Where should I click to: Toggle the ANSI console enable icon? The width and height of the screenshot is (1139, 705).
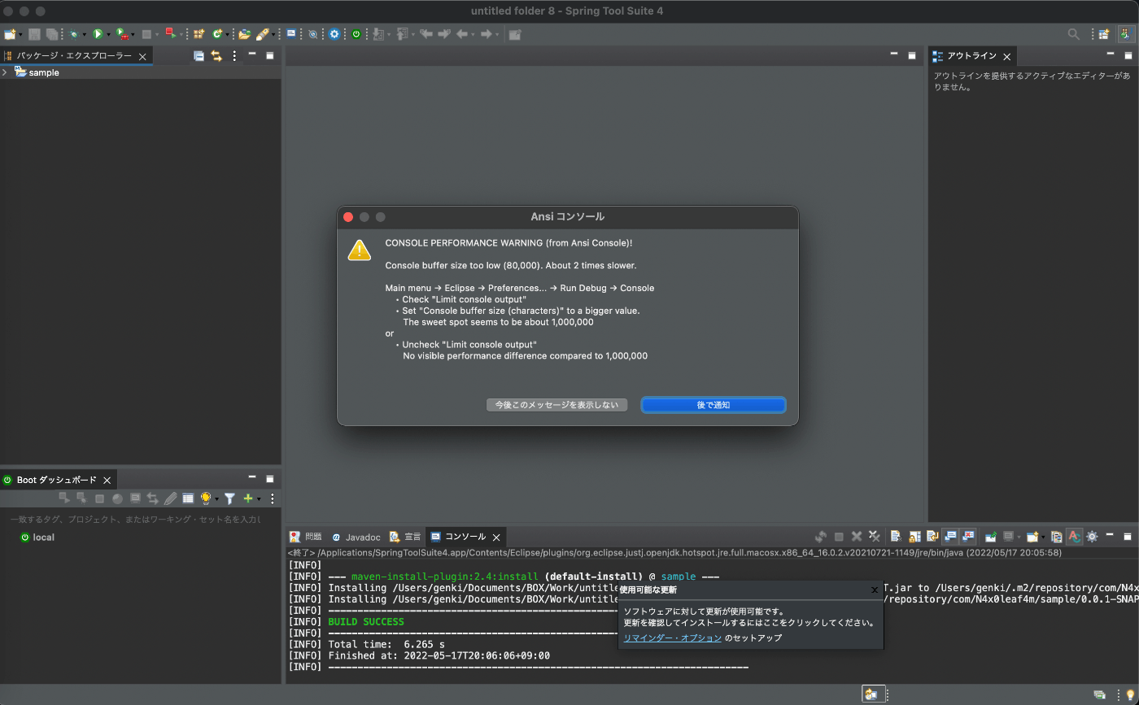coord(1074,537)
